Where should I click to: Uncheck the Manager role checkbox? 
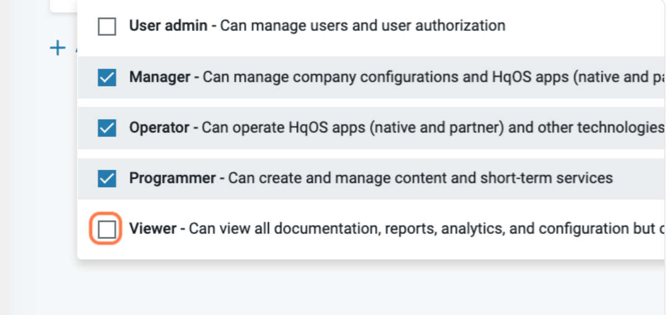(x=107, y=77)
